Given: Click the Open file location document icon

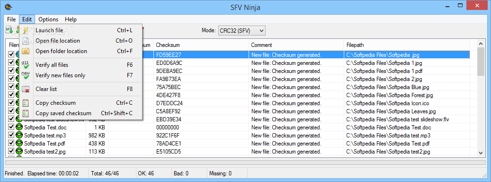Looking at the screenshot, I should pos(26,41).
